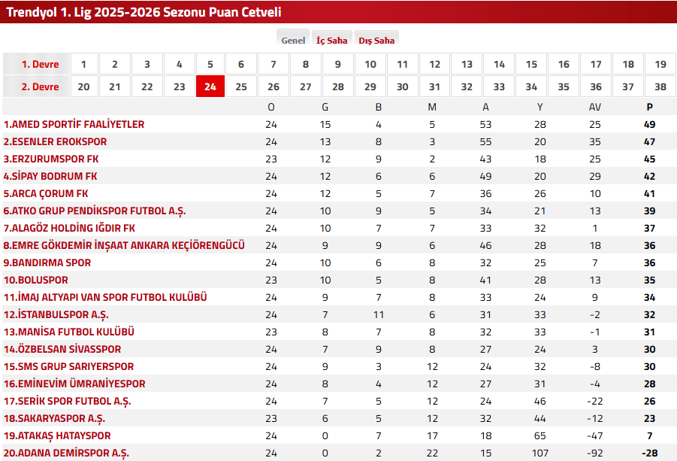Switch to the İç Saha tab
677x461 pixels.
click(x=331, y=39)
